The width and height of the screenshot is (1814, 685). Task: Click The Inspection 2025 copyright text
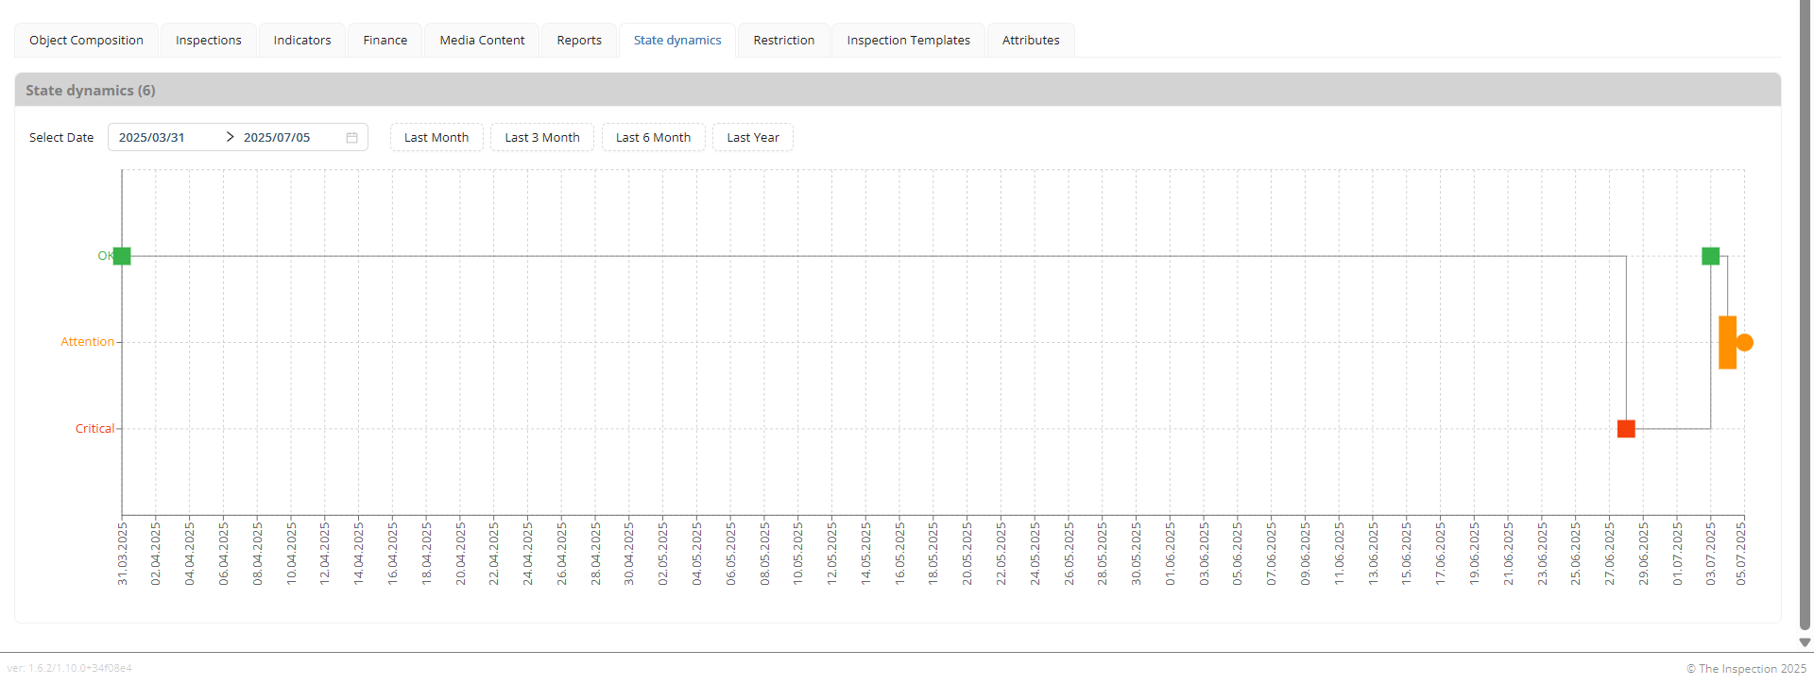(x=1746, y=669)
